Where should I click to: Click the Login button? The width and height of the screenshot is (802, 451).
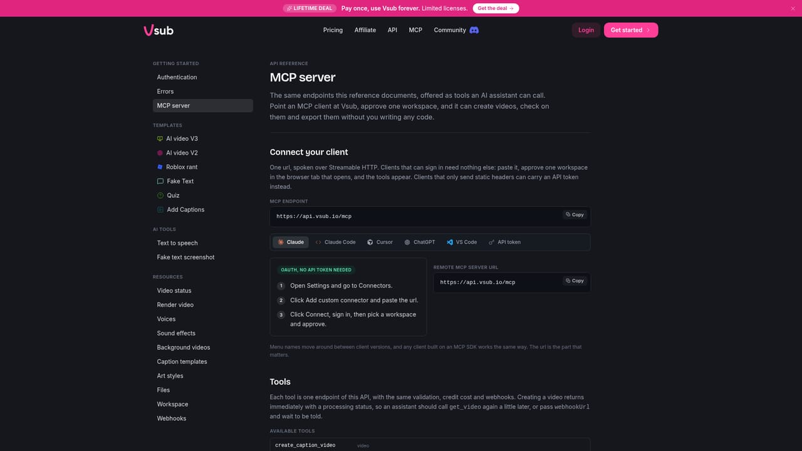(x=586, y=30)
